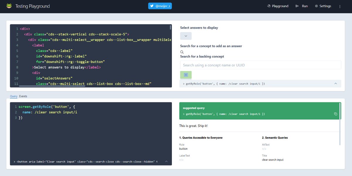This screenshot has width=352, height=176.
Task: Click the Testing Playground frog logo
Action: click(9, 6)
